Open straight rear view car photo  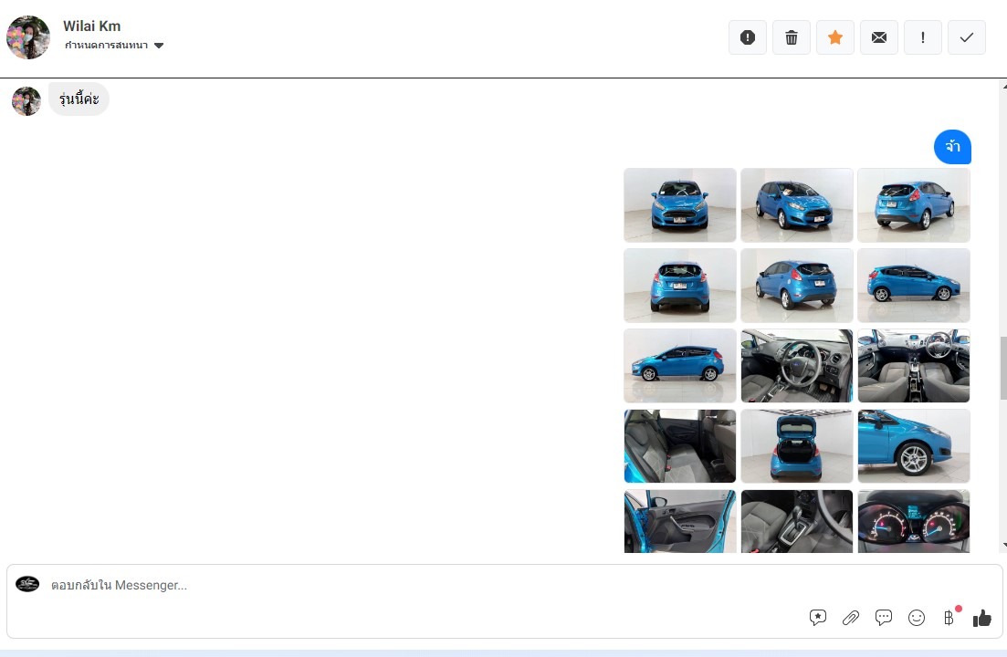coord(680,286)
